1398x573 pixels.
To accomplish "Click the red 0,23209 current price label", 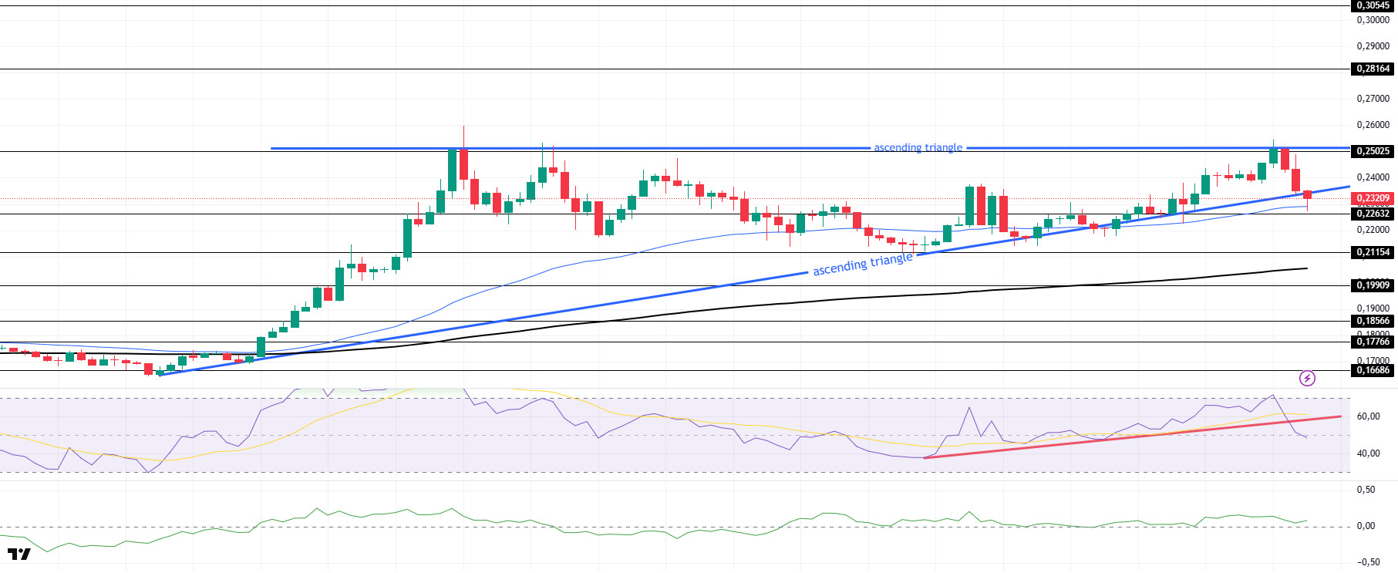I will coord(1373,198).
